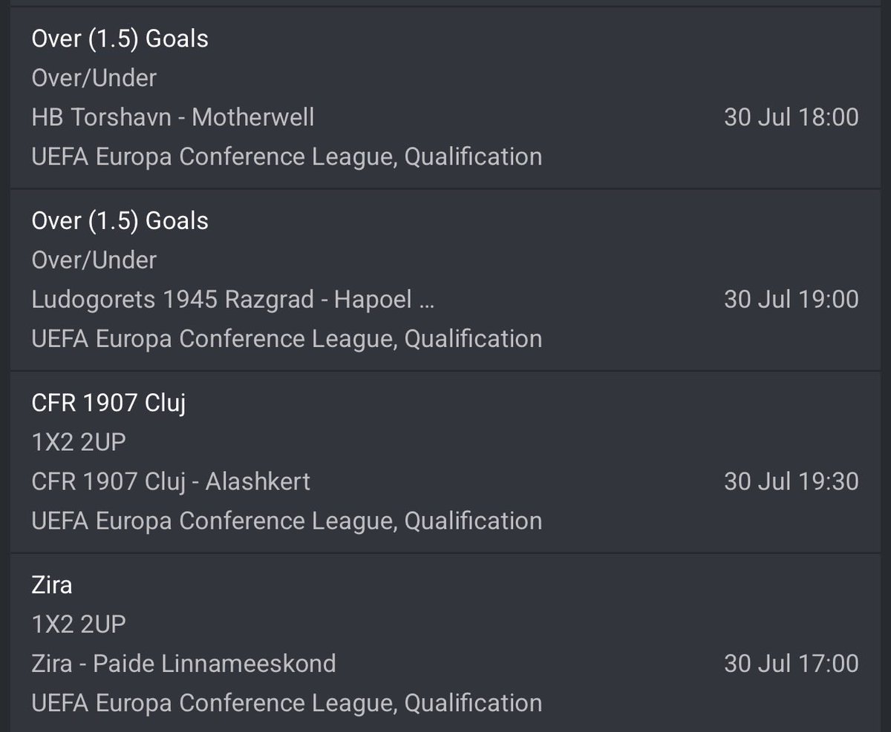
Task: Open Conference League Qualification under Cluj match
Action: [x=287, y=521]
